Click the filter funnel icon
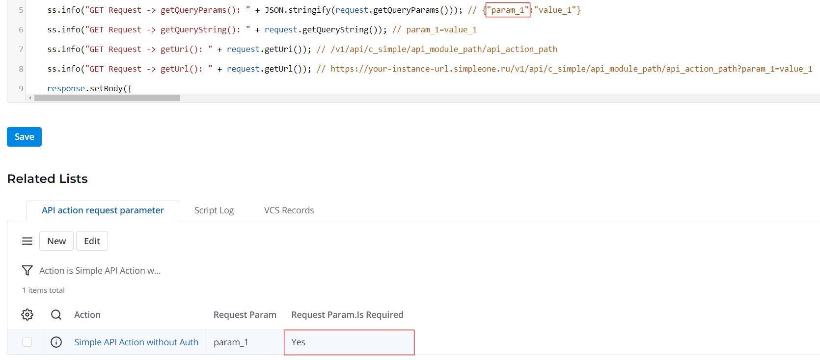 click(x=27, y=270)
